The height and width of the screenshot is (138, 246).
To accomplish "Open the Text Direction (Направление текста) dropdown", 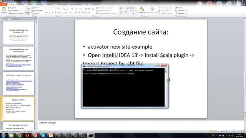I will tap(105, 8).
